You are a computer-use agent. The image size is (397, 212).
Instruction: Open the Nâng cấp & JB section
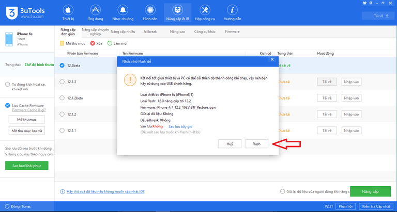177,12
